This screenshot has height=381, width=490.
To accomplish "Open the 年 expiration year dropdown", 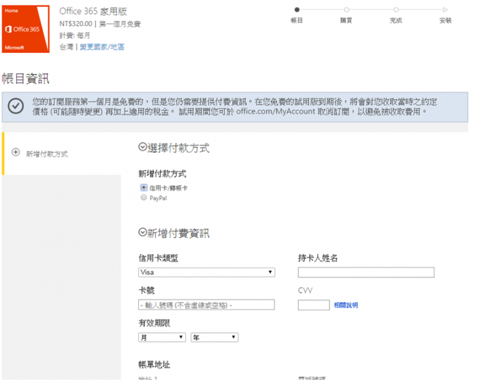I will [x=214, y=337].
